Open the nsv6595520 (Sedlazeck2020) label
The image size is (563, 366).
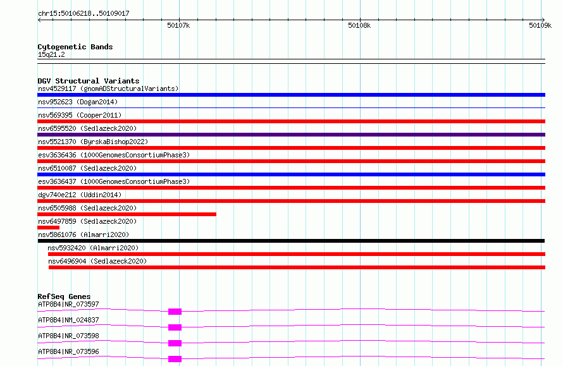point(87,128)
